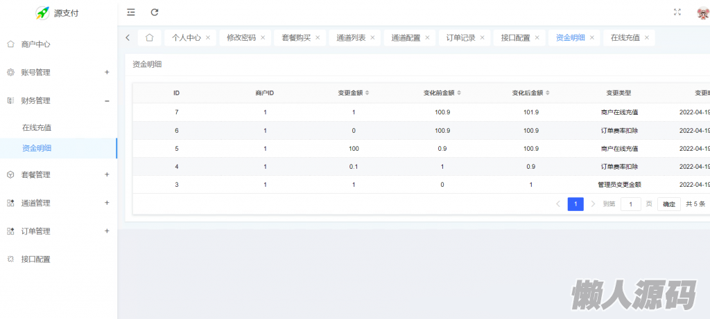Sort by 变化后金额 column arrows
Viewport: 710px width, 319px height.
pyautogui.click(x=549, y=93)
